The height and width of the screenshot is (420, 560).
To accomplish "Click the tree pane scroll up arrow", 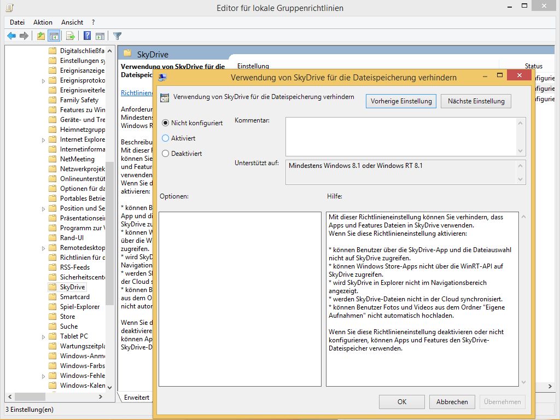I will [x=109, y=51].
